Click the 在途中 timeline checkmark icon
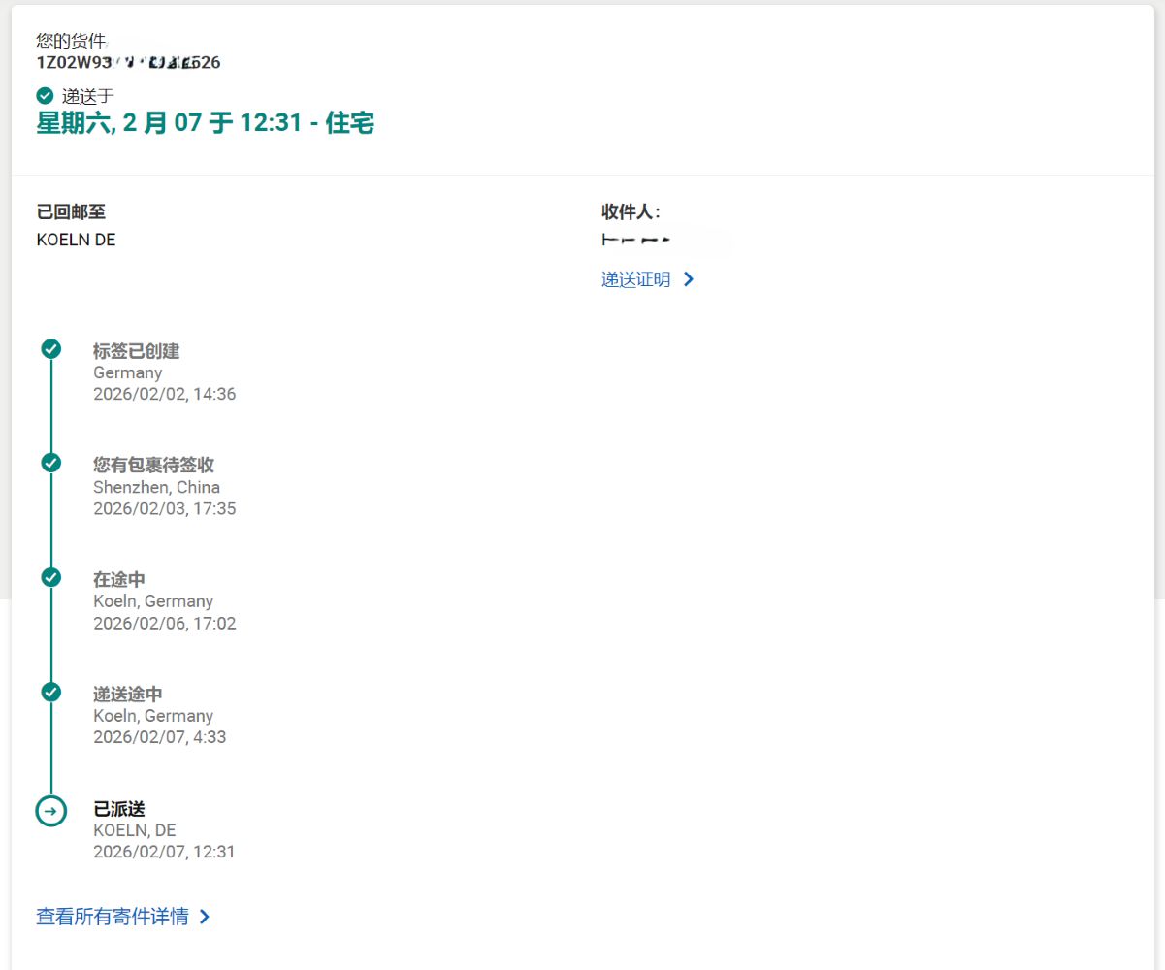 tap(51, 577)
